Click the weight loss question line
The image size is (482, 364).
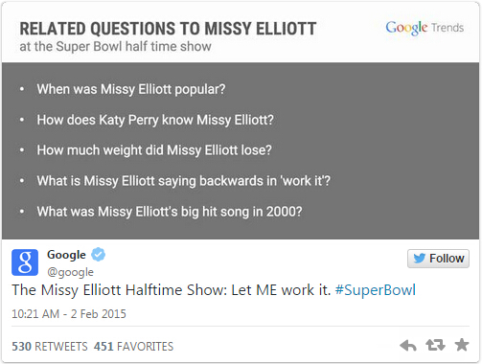click(x=154, y=150)
